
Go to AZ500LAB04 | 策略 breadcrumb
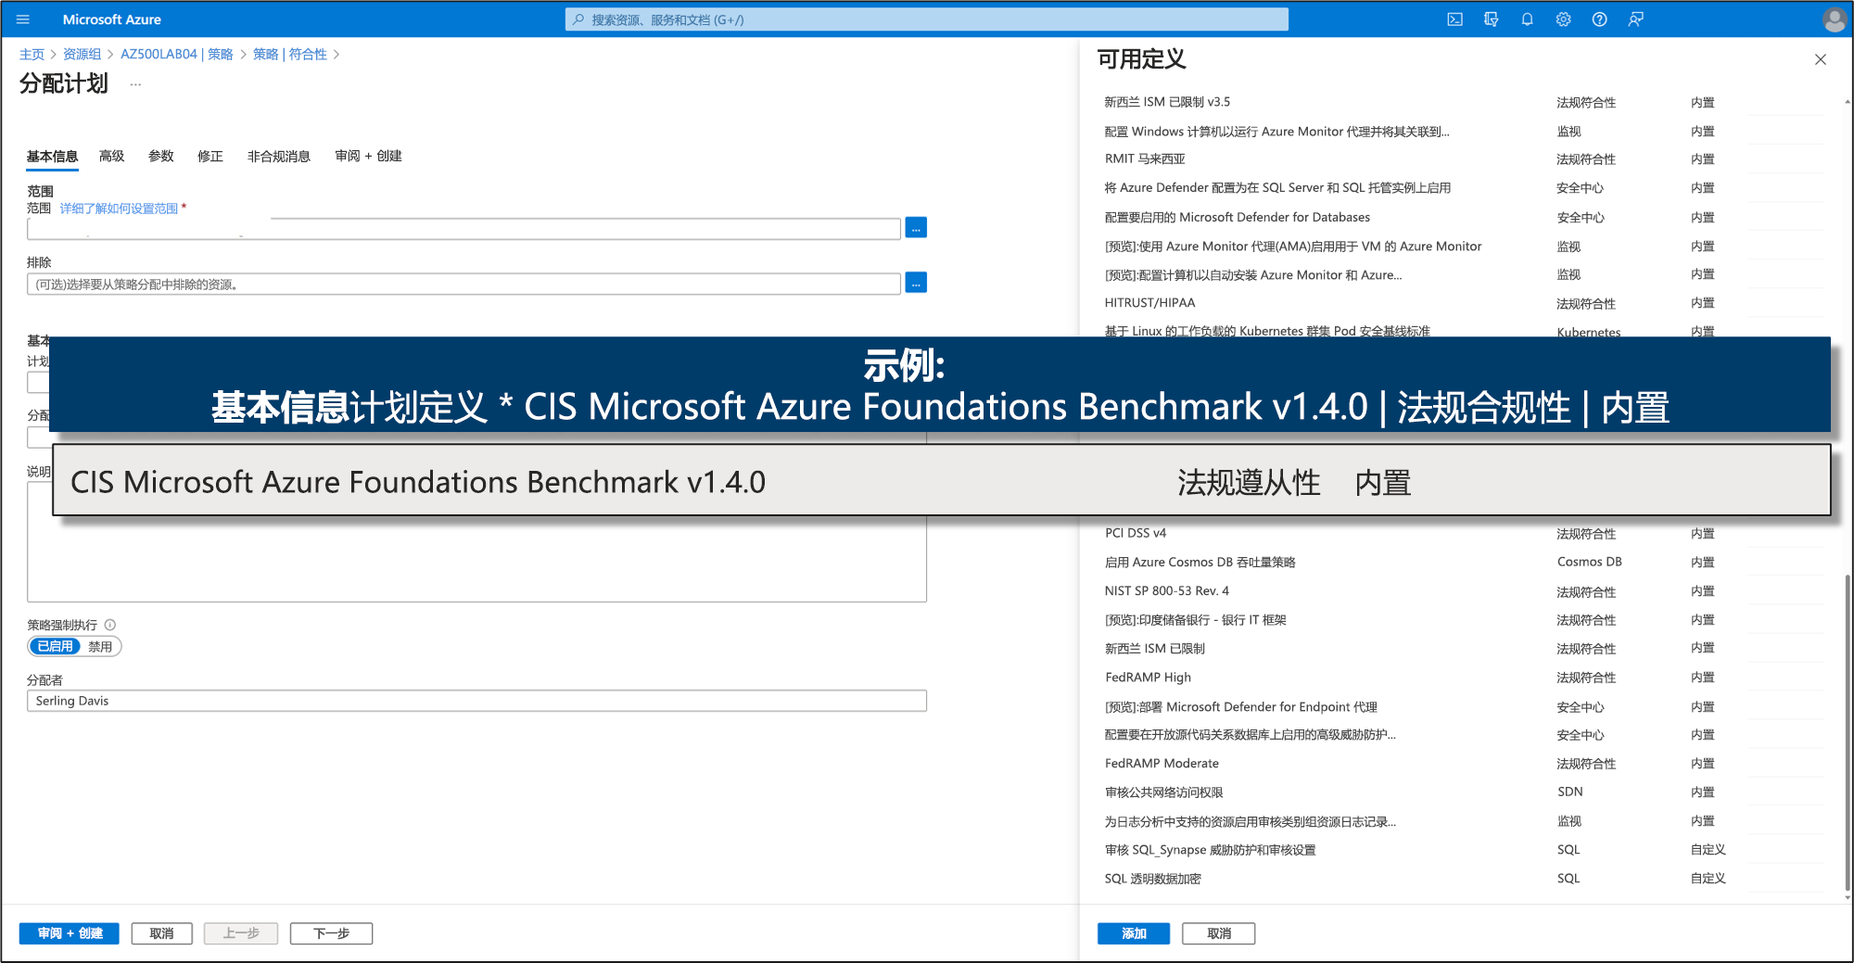pyautogui.click(x=177, y=55)
